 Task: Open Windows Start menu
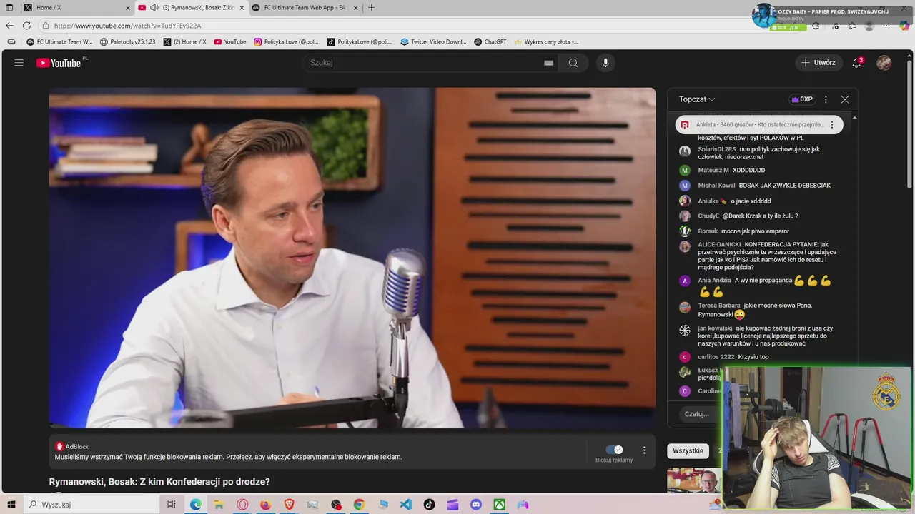10,505
